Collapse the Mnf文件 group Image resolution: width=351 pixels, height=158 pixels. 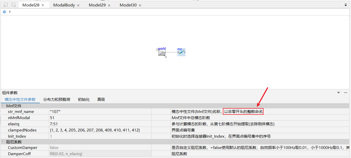pos(3,106)
